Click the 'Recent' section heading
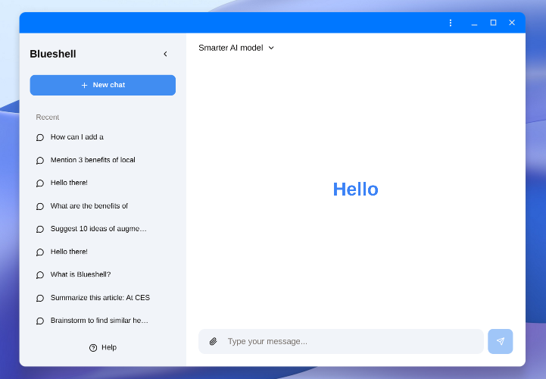The width and height of the screenshot is (546, 379). 48,117
